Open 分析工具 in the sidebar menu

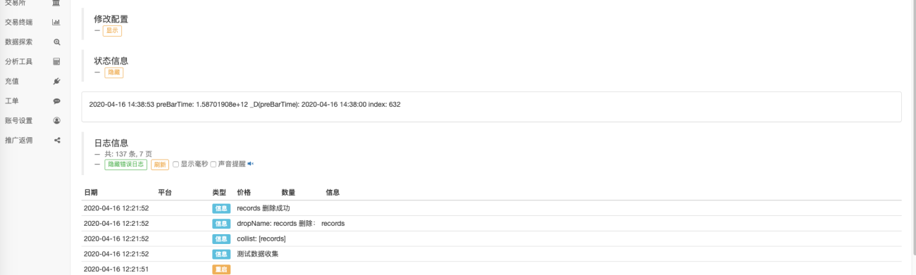click(18, 61)
